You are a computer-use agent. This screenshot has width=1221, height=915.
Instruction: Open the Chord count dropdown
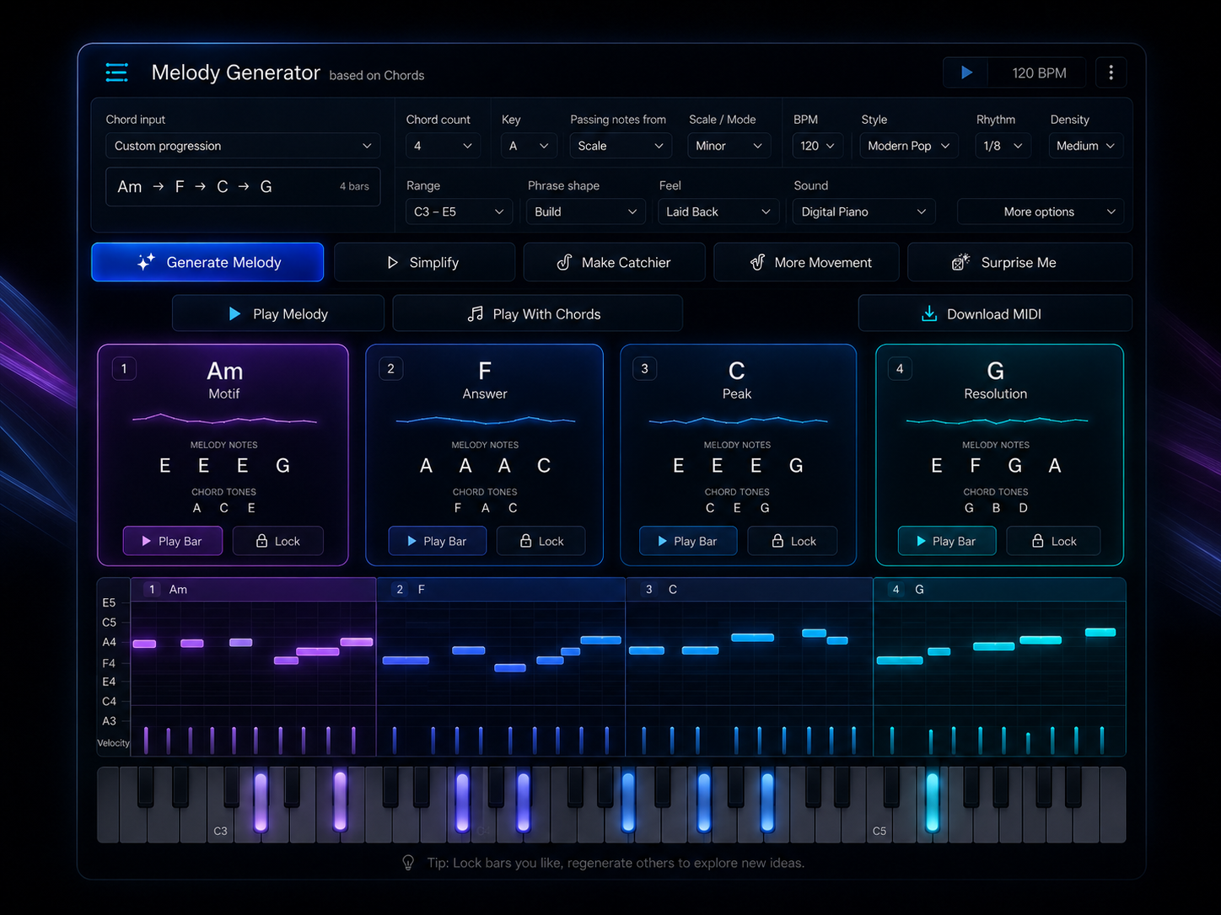[x=443, y=146]
